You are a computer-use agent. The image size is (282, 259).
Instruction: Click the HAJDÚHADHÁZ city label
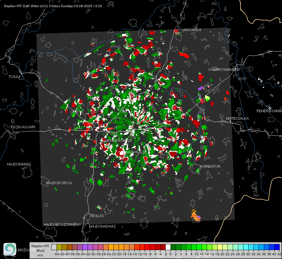point(103,226)
